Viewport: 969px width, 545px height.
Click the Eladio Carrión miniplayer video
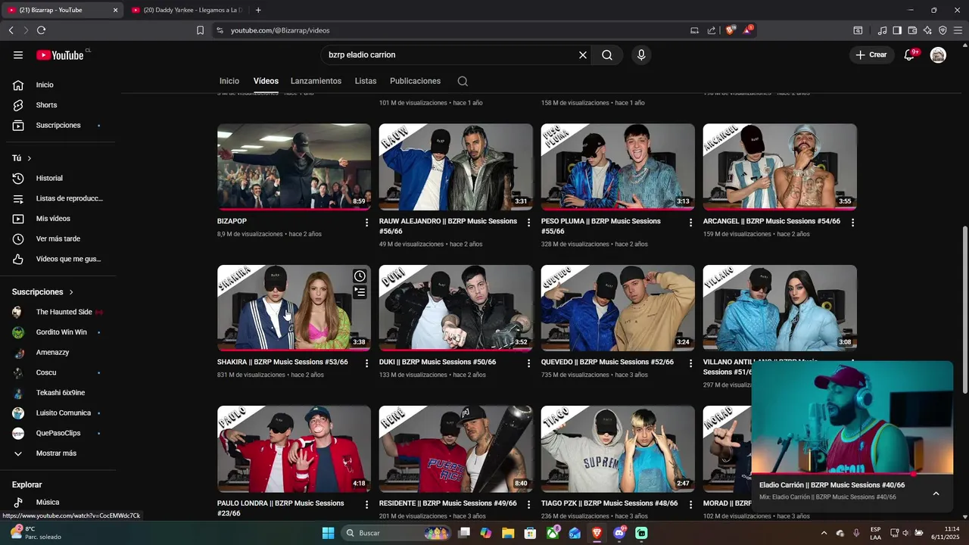click(852, 417)
